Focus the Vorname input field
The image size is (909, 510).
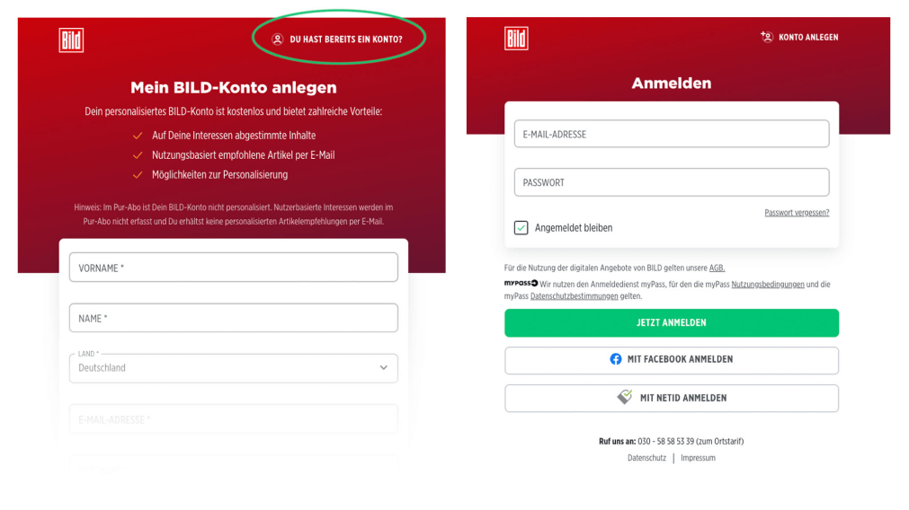233,268
